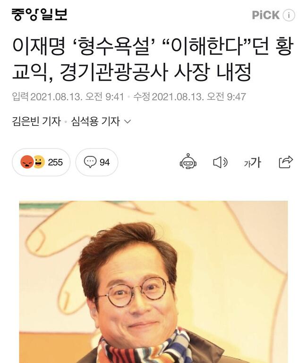Open the robot AI summary icon

188,161
